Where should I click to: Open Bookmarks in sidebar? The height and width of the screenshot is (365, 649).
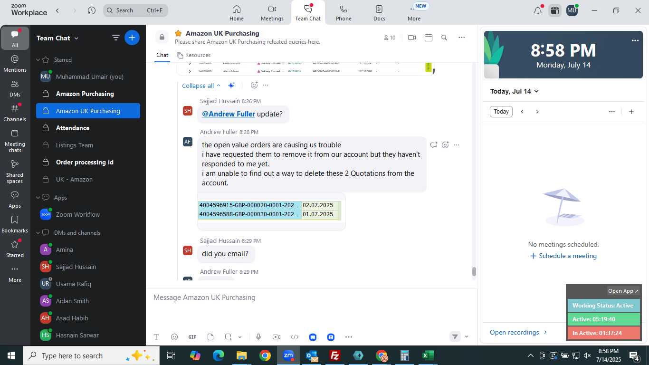[15, 224]
